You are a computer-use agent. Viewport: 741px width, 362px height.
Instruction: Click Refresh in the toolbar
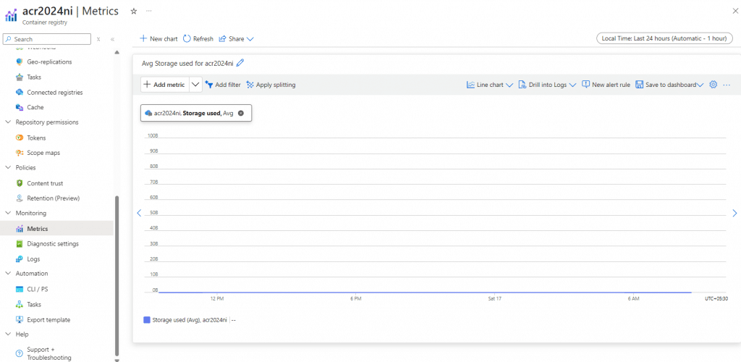pyautogui.click(x=198, y=38)
